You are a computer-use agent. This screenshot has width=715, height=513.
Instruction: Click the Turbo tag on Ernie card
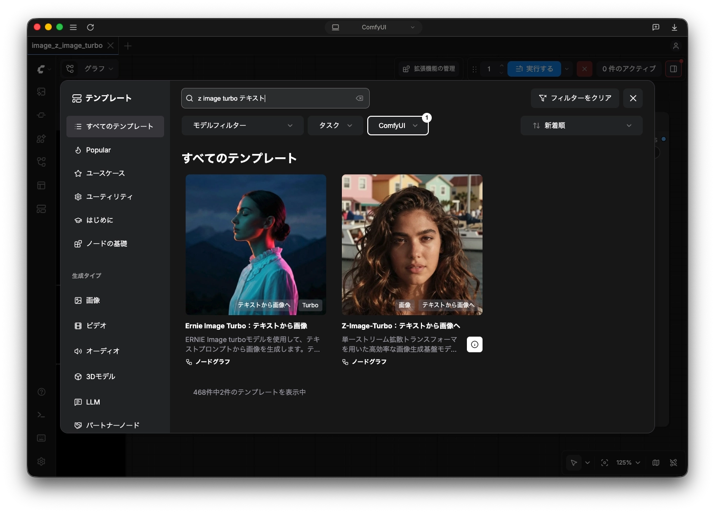[310, 305]
